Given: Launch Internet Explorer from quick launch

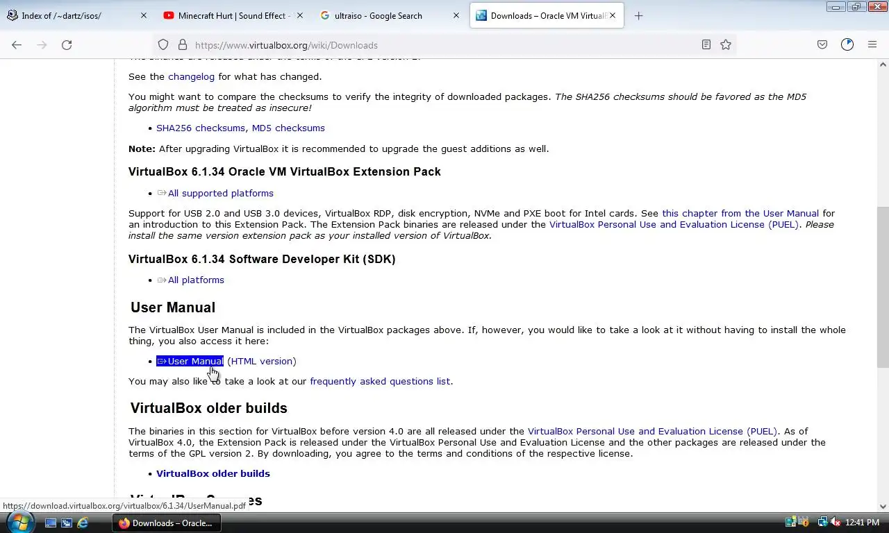Looking at the screenshot, I should [83, 523].
